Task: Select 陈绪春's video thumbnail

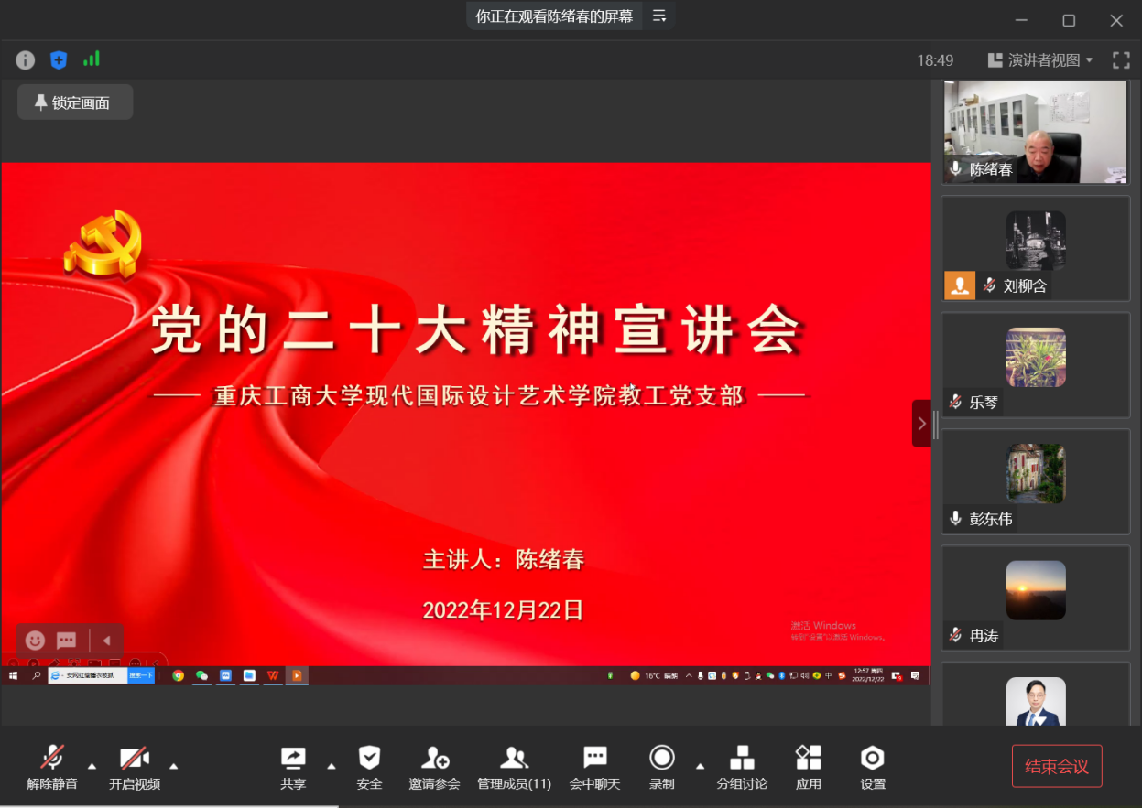Action: pyautogui.click(x=1035, y=132)
